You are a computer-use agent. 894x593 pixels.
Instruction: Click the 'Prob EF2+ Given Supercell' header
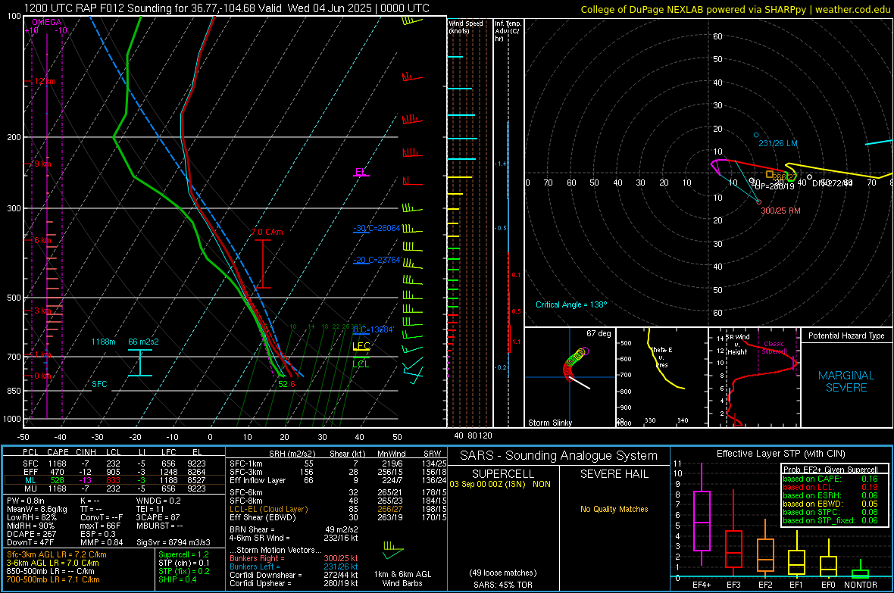[830, 470]
